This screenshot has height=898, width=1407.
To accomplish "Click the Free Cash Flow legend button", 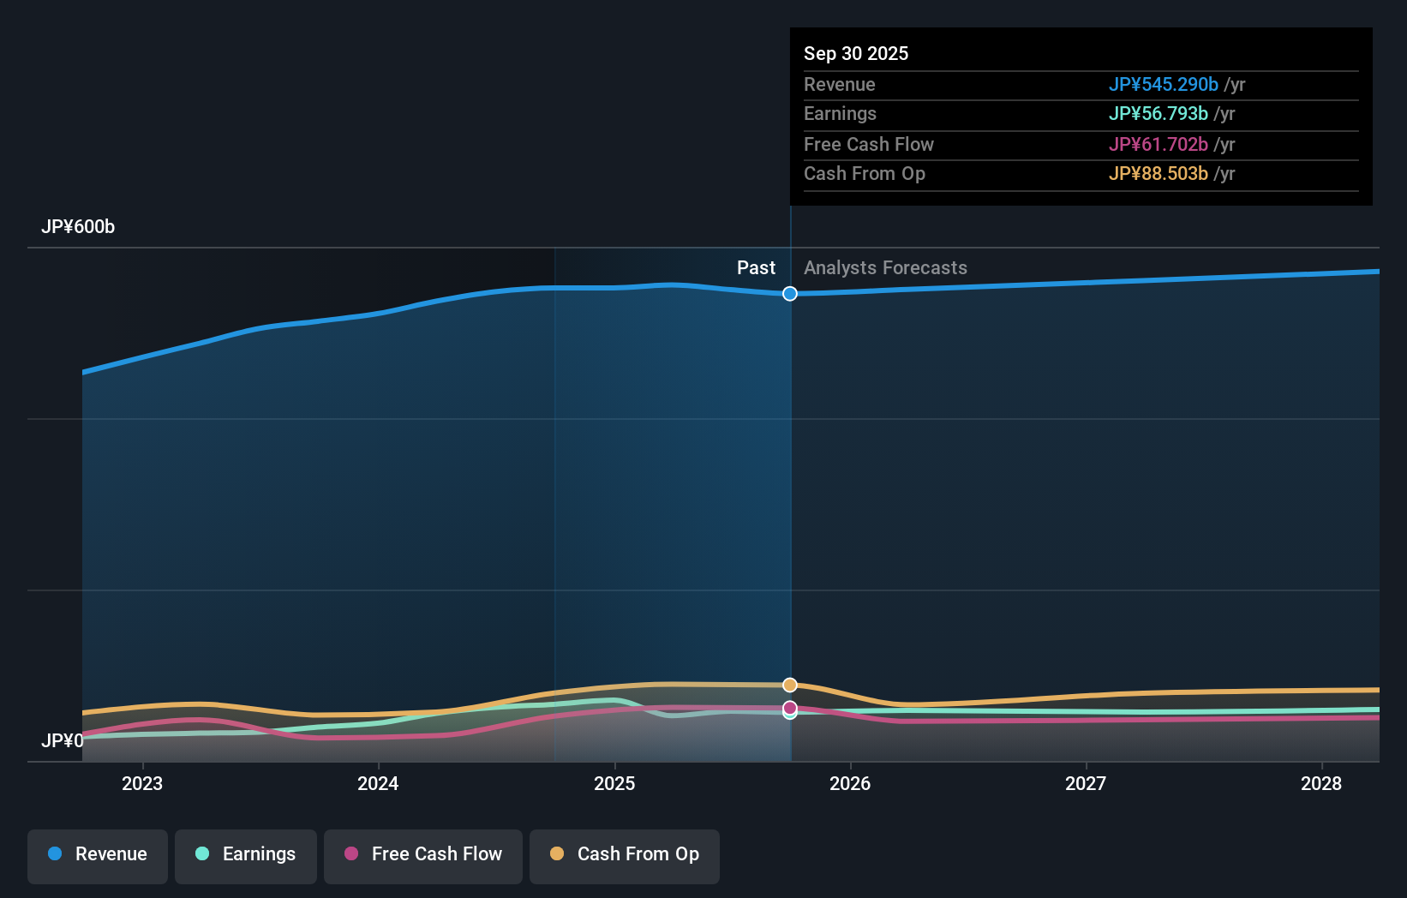I will [422, 855].
